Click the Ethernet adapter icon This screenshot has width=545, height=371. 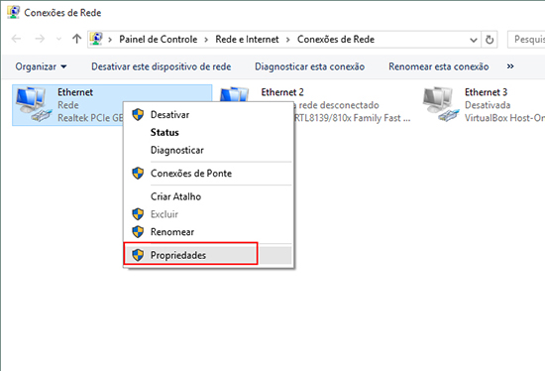[x=33, y=104]
